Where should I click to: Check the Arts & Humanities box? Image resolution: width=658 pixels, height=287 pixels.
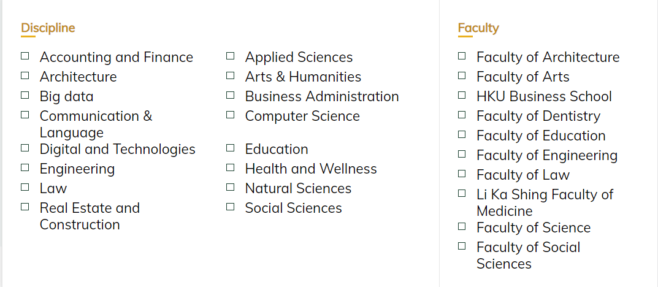(x=231, y=75)
